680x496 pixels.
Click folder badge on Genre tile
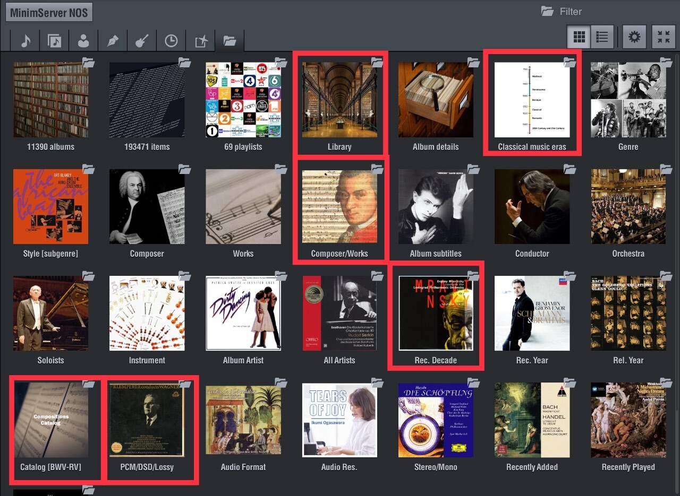coord(666,63)
